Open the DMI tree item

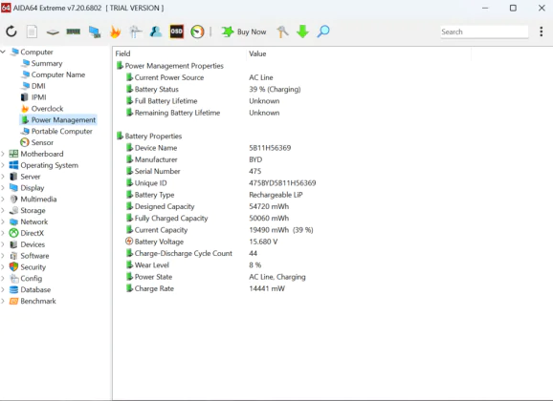[x=33, y=86]
